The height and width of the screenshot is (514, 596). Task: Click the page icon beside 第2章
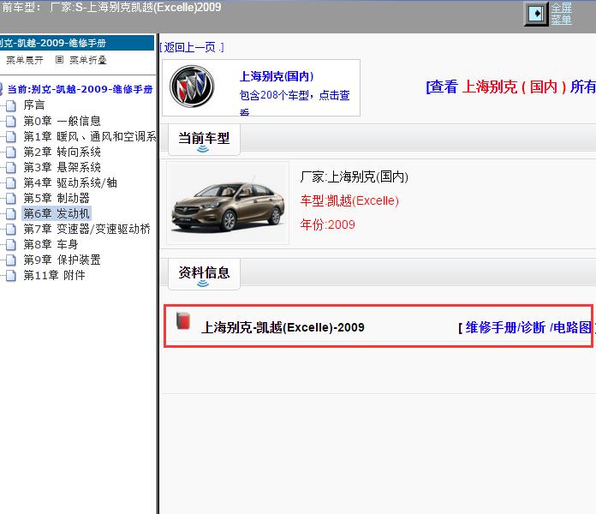click(11, 152)
